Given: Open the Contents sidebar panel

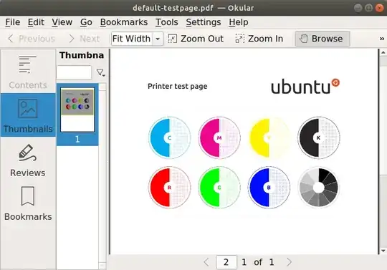Looking at the screenshot, I should (28, 72).
